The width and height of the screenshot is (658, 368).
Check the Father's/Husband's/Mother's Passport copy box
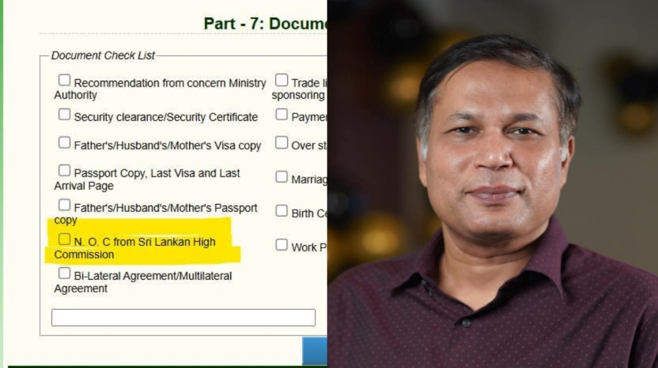tap(65, 206)
